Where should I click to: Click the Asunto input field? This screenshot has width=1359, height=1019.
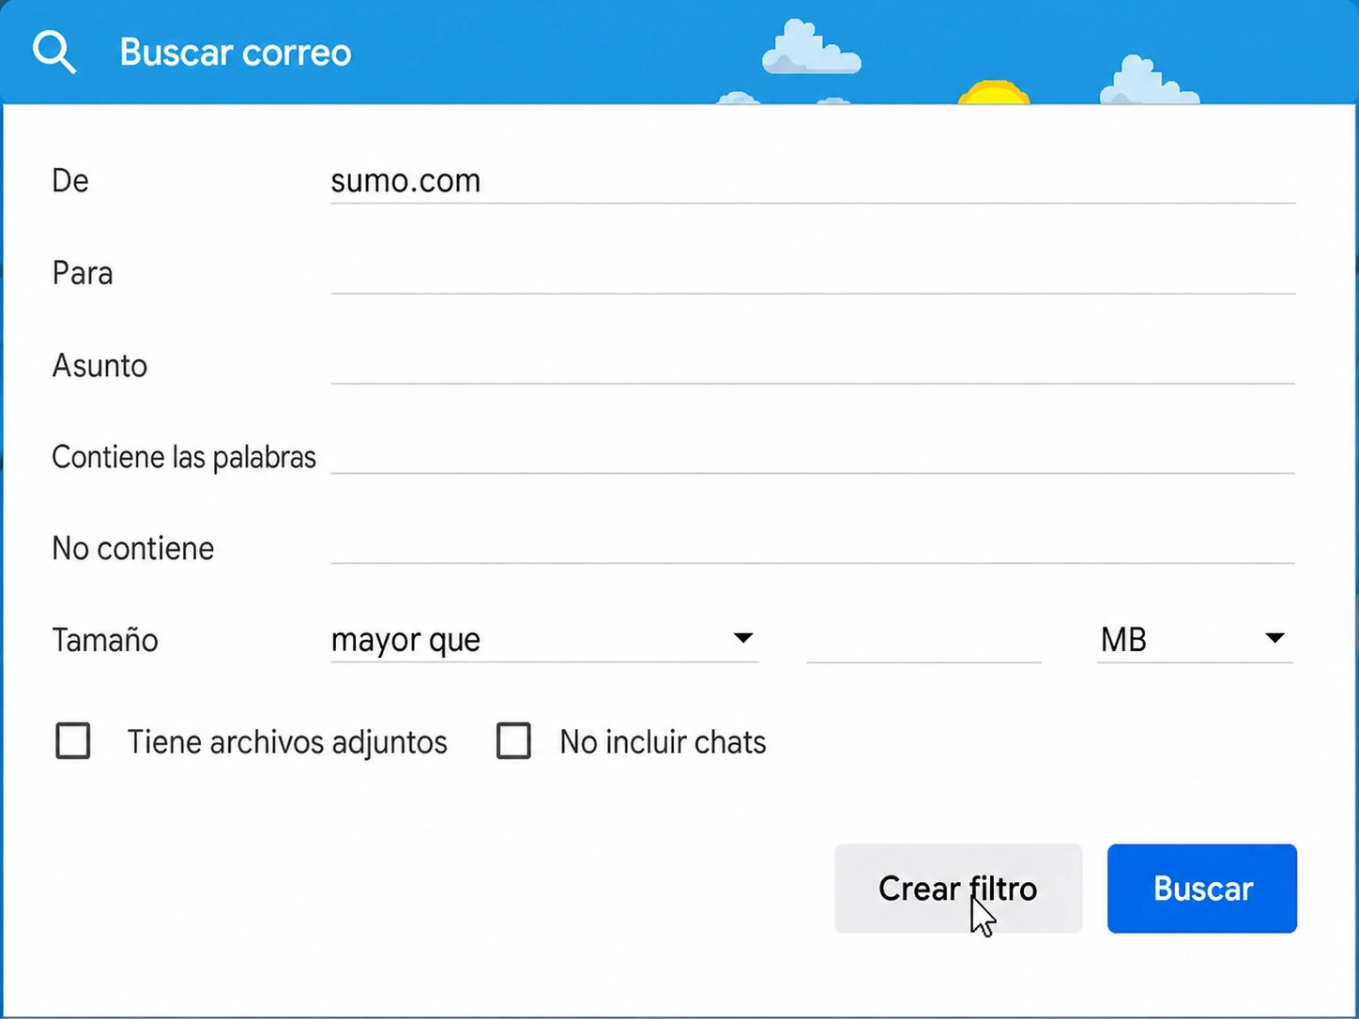[x=813, y=363]
